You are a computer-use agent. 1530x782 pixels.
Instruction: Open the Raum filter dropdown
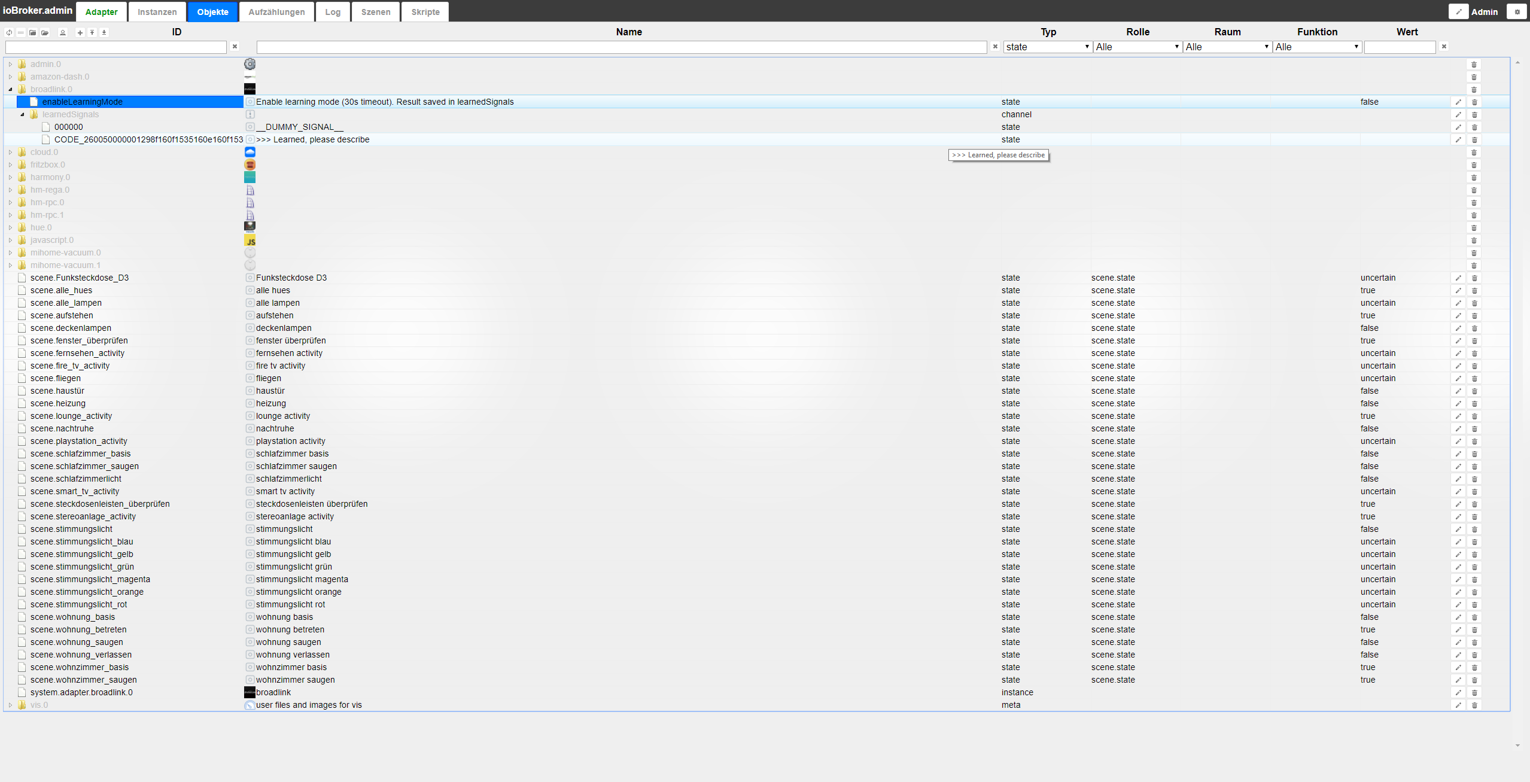[1227, 47]
